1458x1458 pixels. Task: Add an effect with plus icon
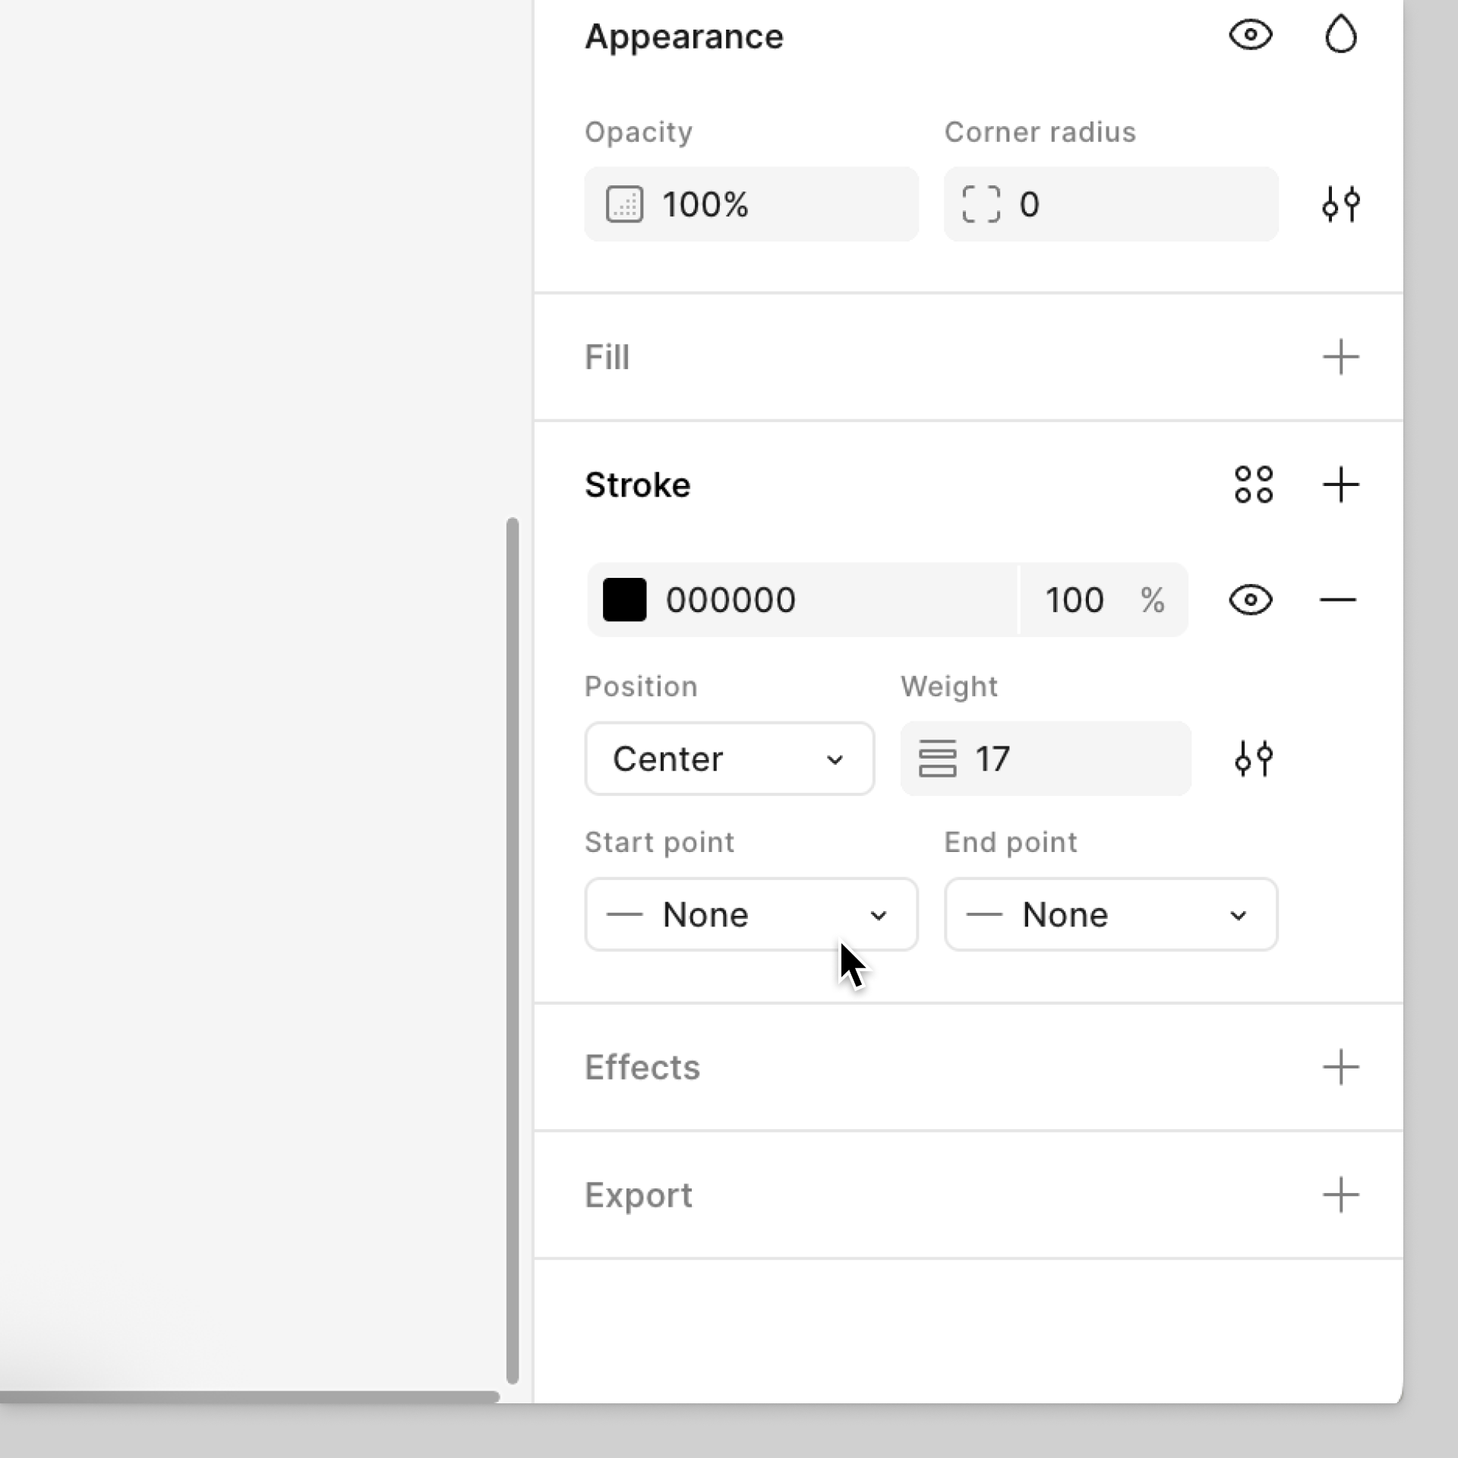(x=1340, y=1067)
